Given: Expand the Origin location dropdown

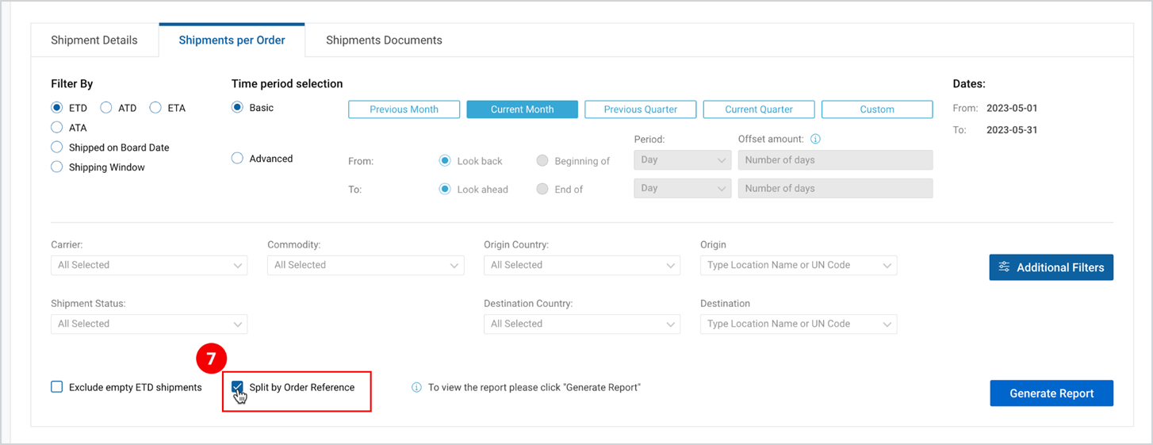Looking at the screenshot, I should pos(799,265).
